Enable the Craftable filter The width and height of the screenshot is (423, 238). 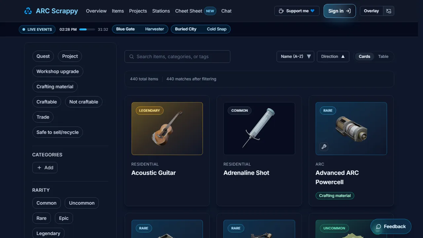click(x=47, y=102)
